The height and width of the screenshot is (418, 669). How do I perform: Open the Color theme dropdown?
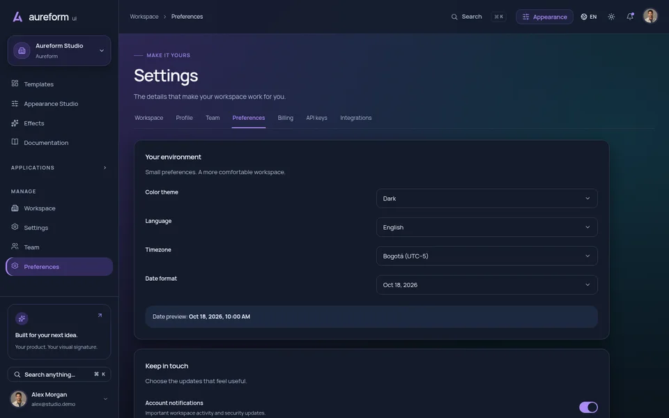487,199
